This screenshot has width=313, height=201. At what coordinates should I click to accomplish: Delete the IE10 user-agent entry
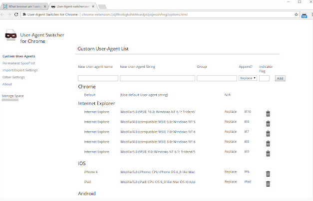click(268, 113)
